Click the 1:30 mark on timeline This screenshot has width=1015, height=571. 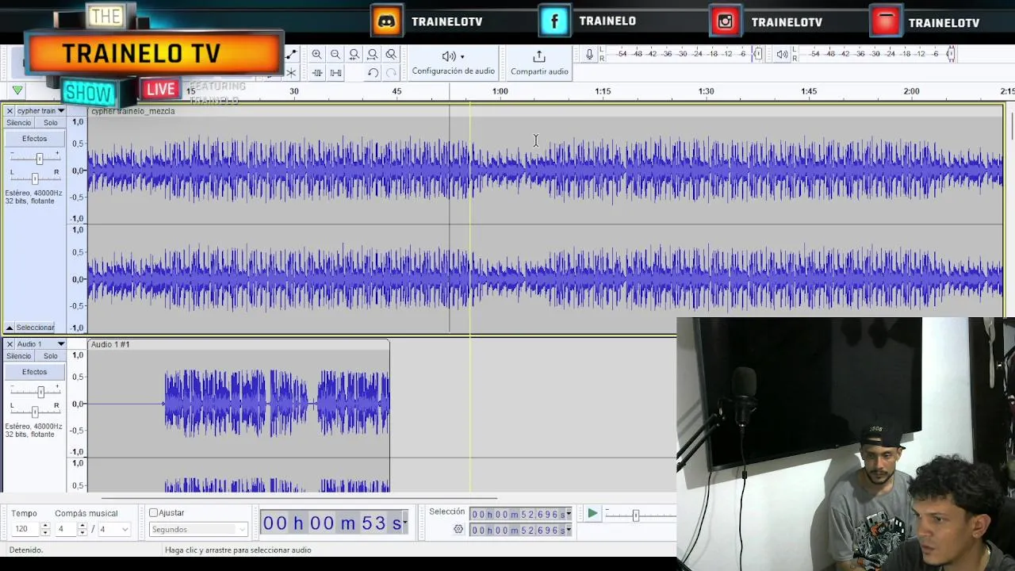[706, 91]
